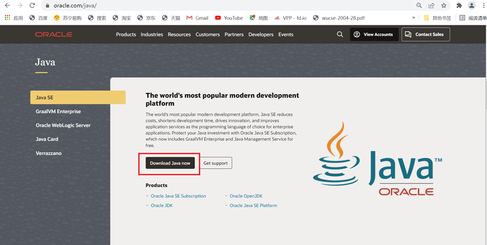The height and width of the screenshot is (245, 487).
Task: Open the Chrome profile avatar
Action: [x=472, y=5]
